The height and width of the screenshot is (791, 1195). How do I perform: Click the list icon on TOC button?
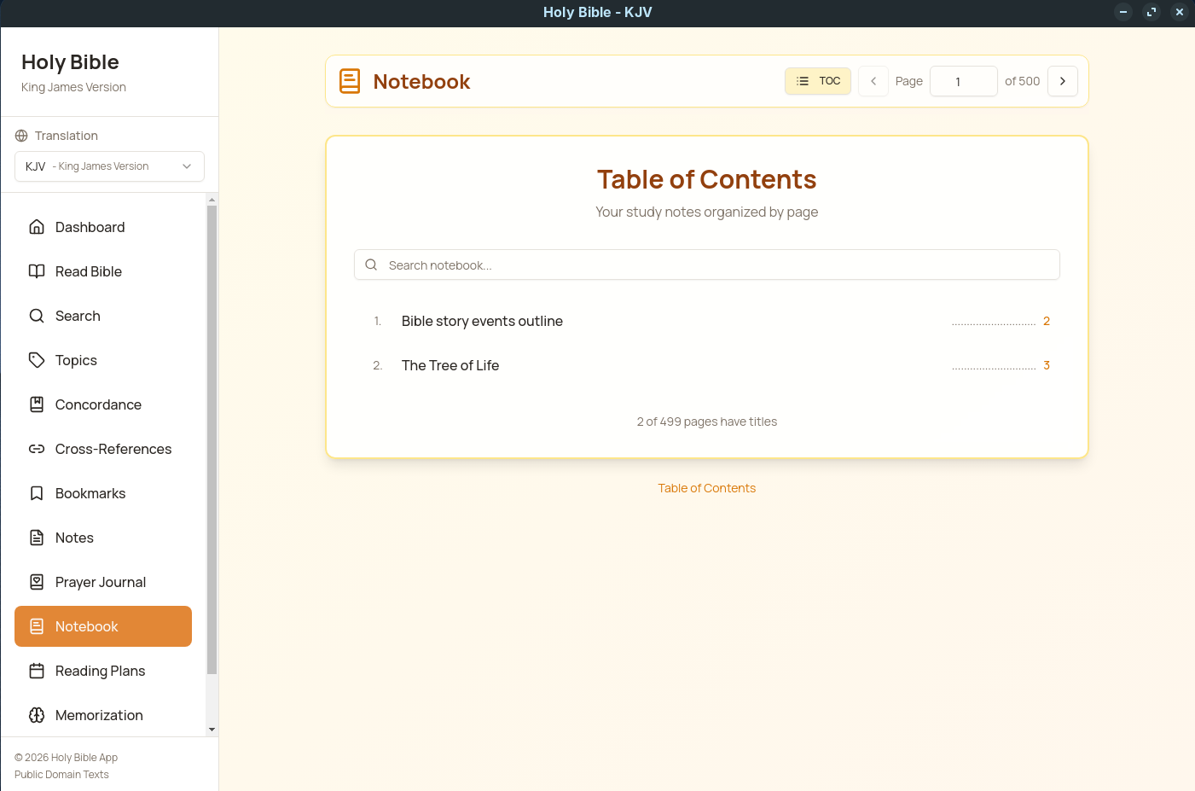[x=803, y=81]
